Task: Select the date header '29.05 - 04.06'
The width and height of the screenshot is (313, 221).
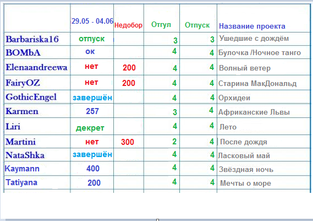Action: pyautogui.click(x=92, y=21)
